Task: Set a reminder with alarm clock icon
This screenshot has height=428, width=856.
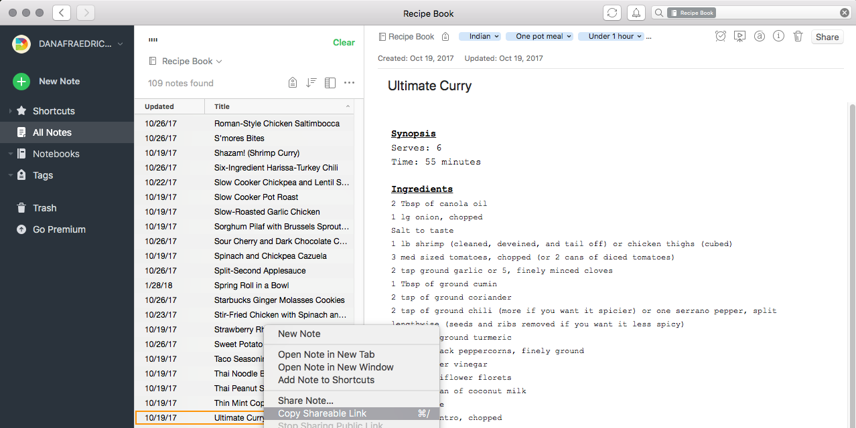Action: (721, 37)
